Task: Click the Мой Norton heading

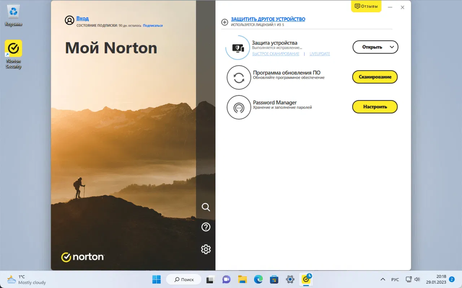Action: click(x=111, y=48)
